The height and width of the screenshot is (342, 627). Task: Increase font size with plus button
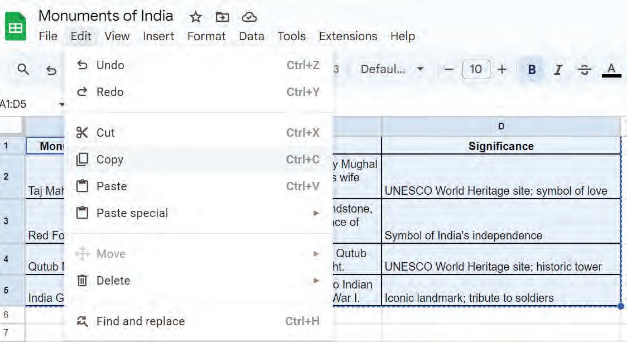click(x=502, y=69)
